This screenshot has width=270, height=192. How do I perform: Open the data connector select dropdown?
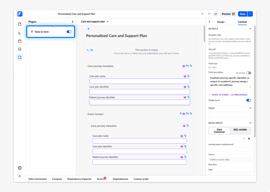pyautogui.click(x=227, y=138)
